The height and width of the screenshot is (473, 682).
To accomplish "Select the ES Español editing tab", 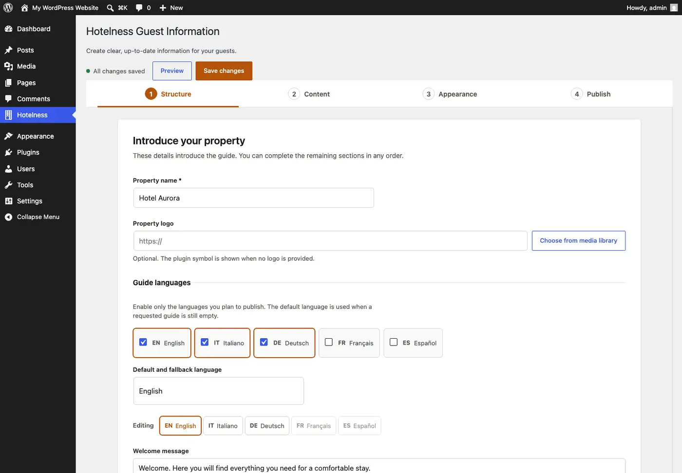I will pos(360,426).
